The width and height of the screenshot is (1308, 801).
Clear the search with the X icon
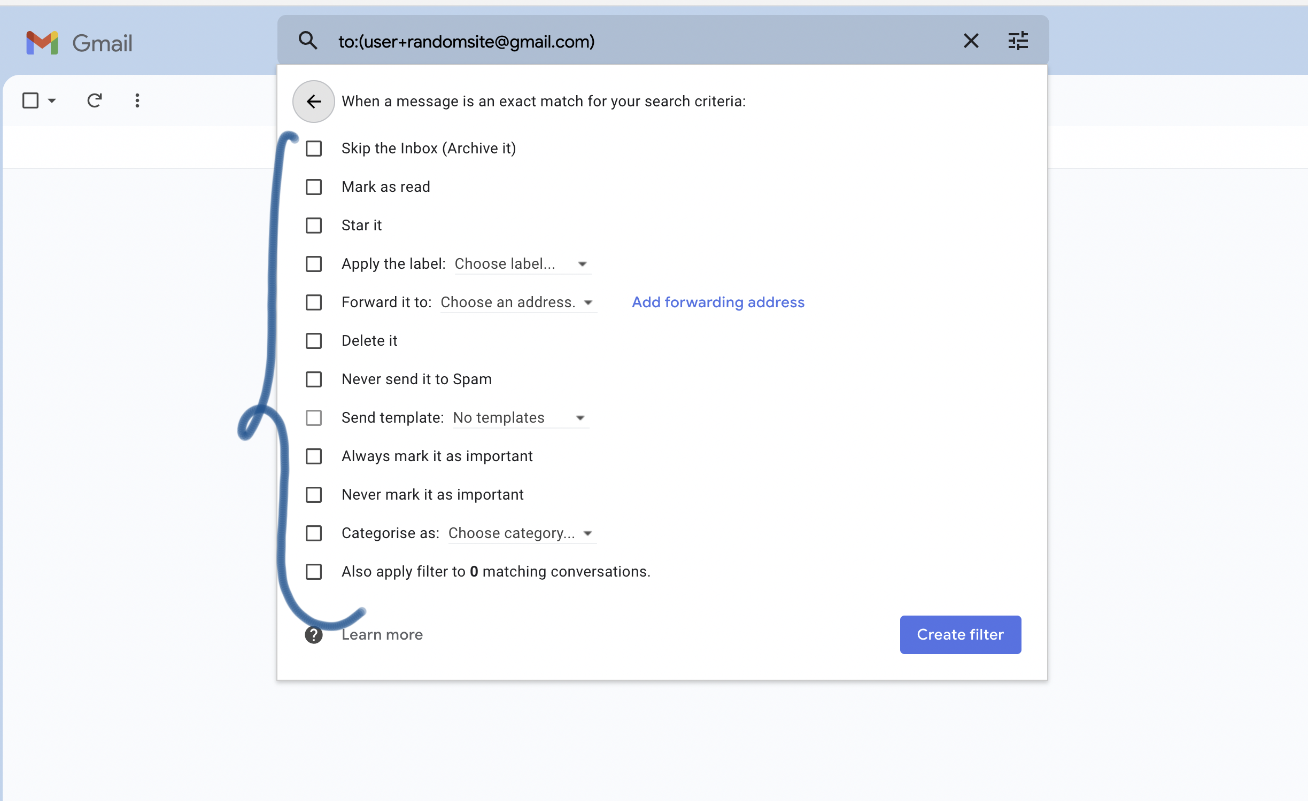971,41
